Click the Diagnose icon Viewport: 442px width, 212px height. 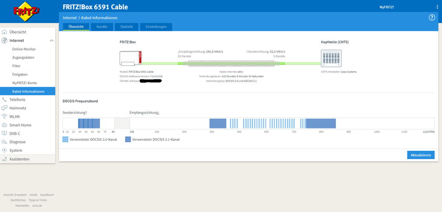coord(4,142)
